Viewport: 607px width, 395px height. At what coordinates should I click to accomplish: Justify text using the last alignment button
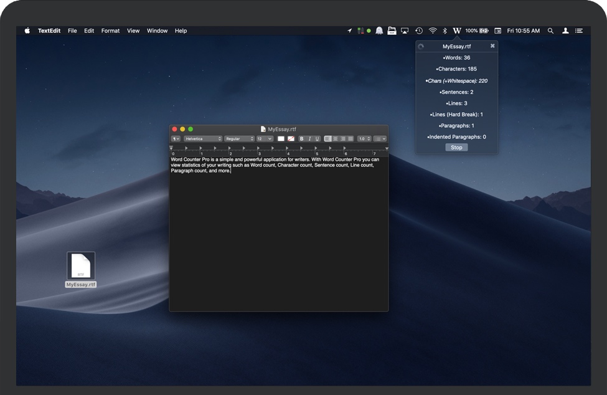[x=351, y=139]
